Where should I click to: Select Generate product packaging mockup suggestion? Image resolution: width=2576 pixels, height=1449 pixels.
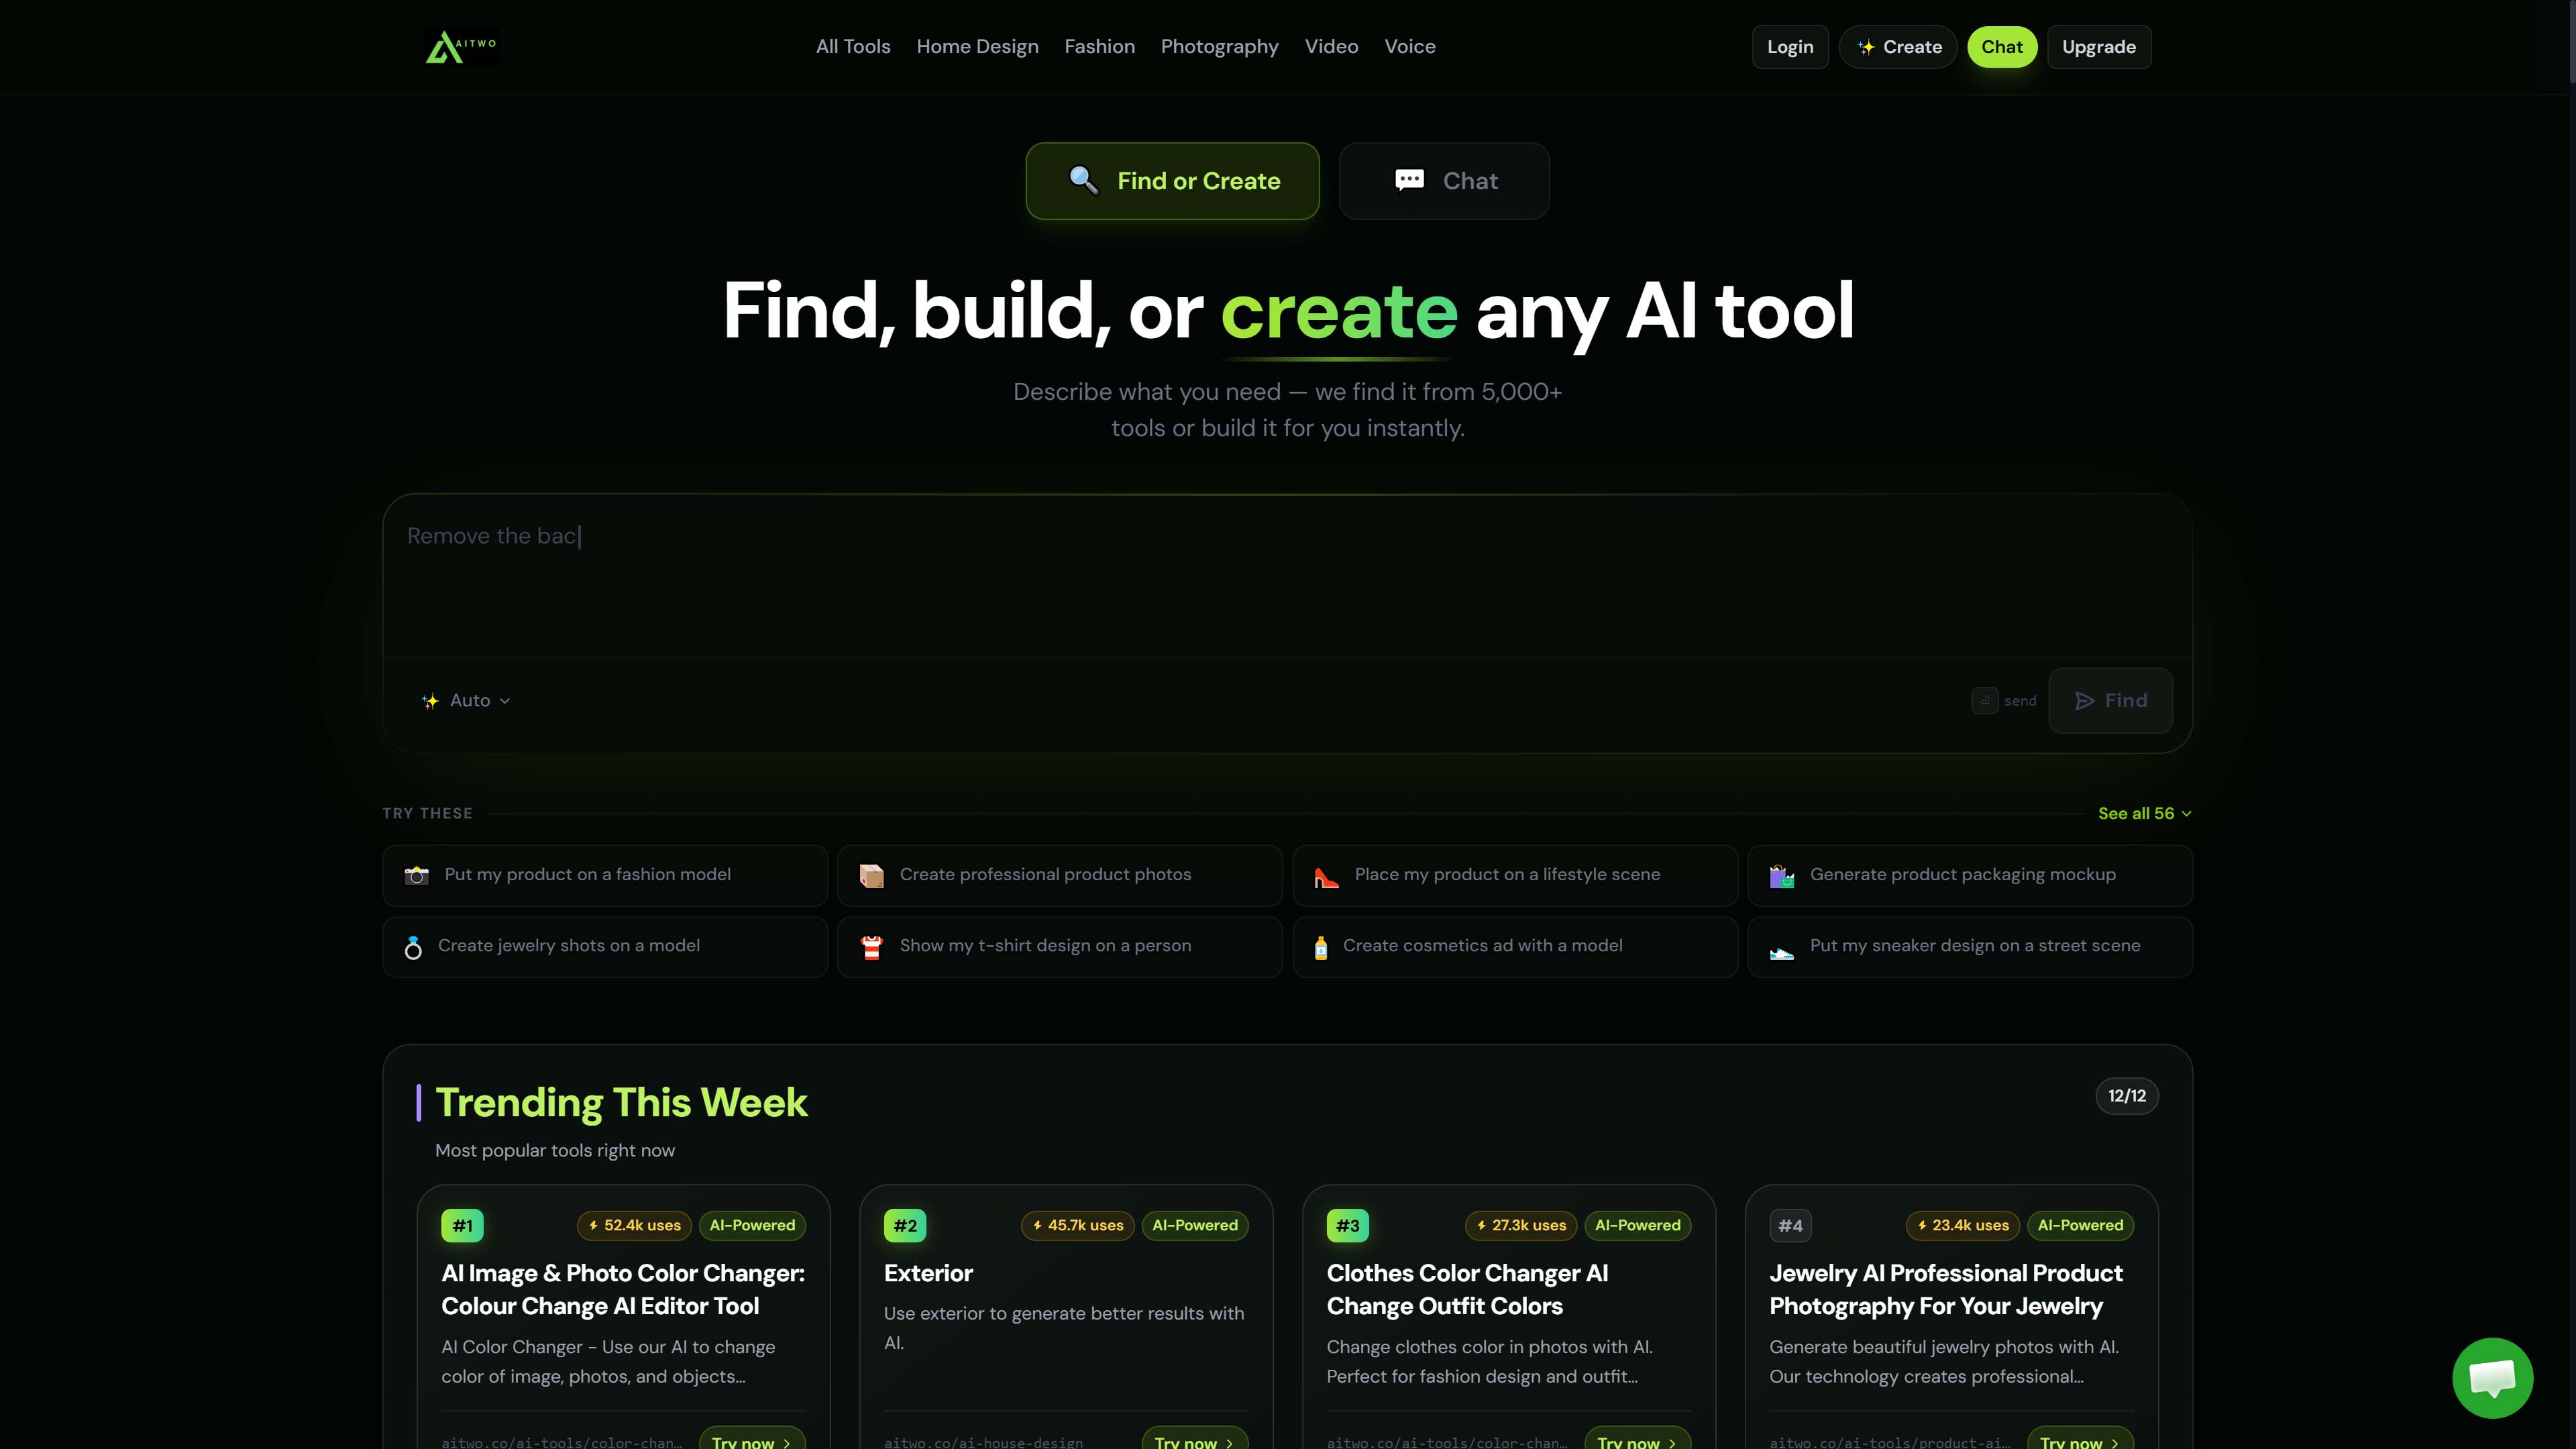[1970, 875]
